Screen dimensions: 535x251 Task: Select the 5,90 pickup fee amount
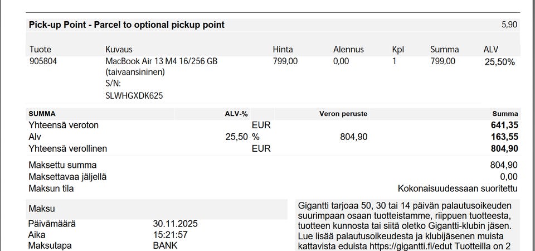509,25
